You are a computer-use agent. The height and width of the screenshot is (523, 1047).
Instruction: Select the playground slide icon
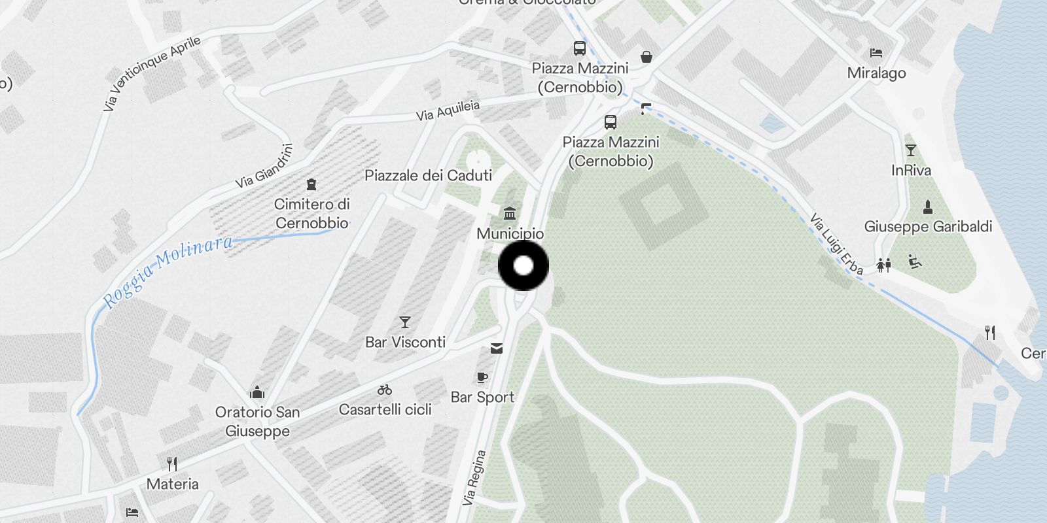[915, 262]
